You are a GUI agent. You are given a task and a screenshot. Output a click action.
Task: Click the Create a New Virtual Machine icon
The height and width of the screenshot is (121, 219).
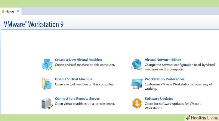(x=47, y=65)
